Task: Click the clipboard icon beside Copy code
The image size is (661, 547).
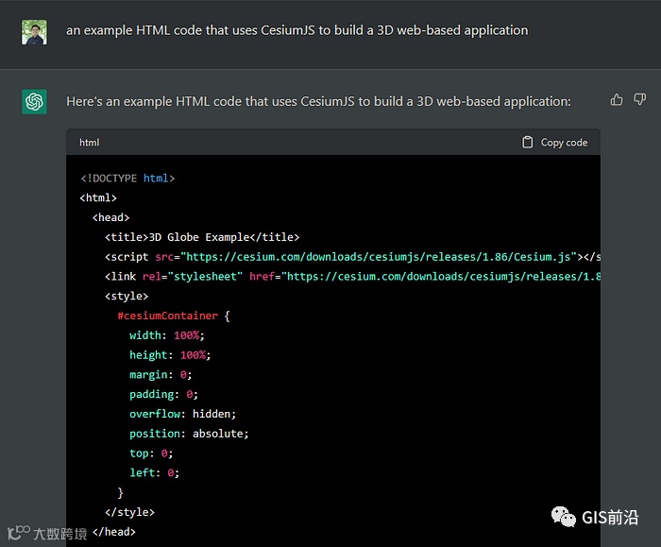Action: (527, 142)
